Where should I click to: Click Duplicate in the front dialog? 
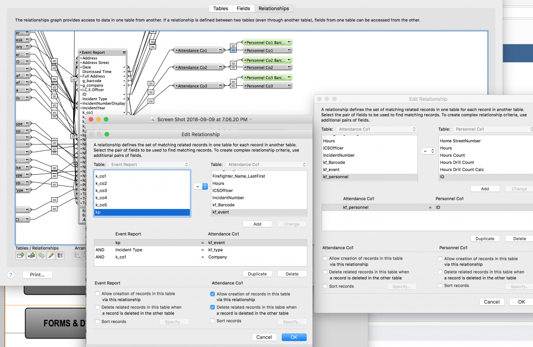click(257, 274)
